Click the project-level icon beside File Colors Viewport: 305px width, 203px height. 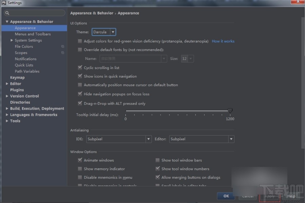[x=63, y=47]
